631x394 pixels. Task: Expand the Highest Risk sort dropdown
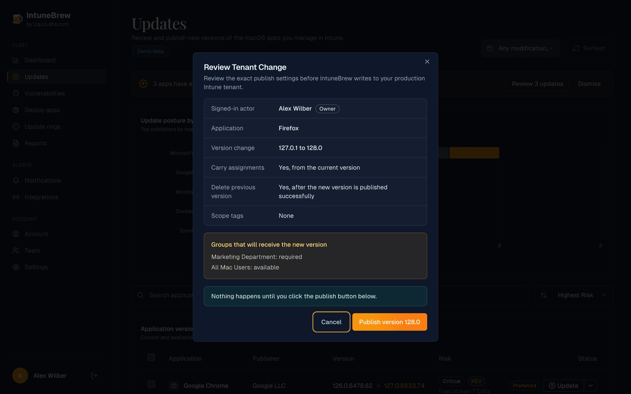[574, 295]
